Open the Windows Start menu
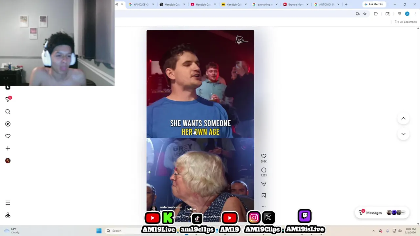Viewport: 420px width, 236px height. (99, 231)
